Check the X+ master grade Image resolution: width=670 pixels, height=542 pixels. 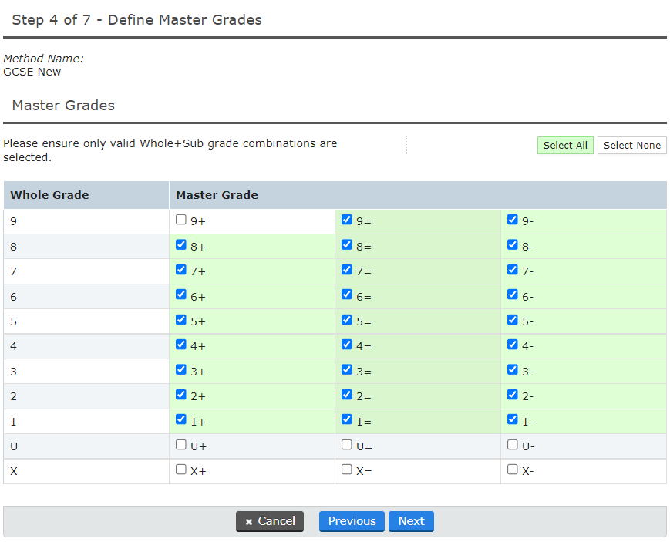180,469
